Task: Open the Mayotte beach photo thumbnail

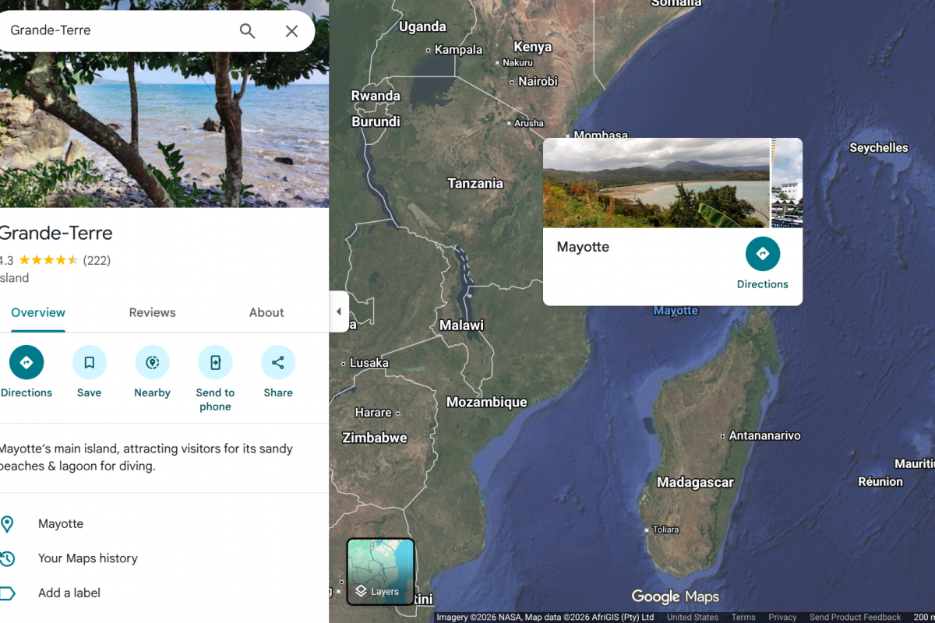Action: (x=656, y=183)
